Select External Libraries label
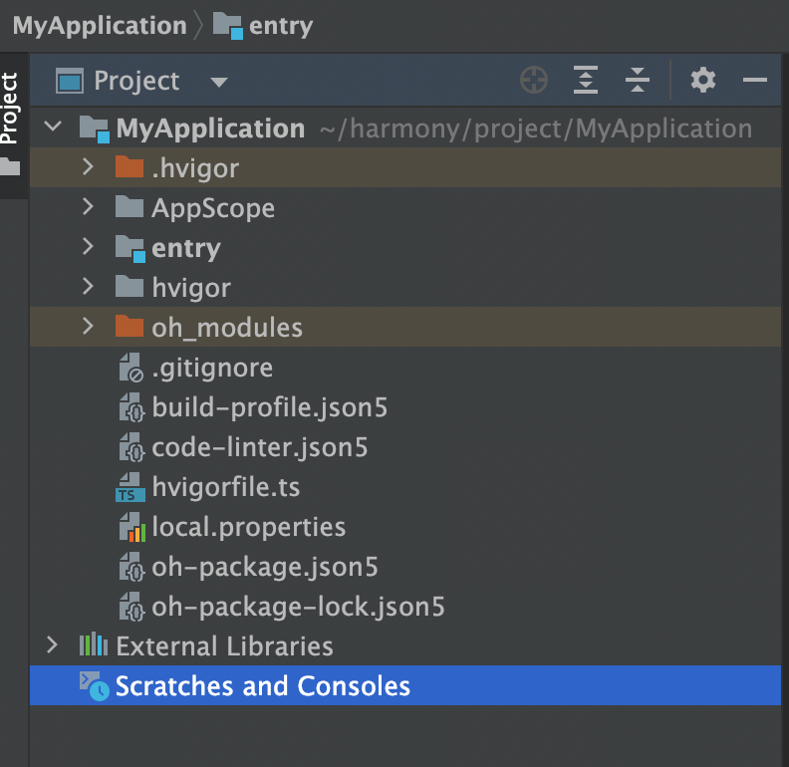 coord(224,646)
